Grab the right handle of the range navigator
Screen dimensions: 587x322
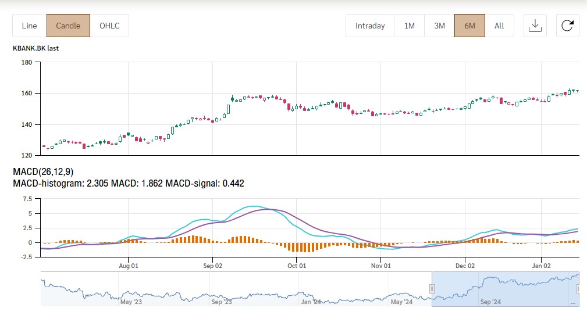(x=578, y=289)
